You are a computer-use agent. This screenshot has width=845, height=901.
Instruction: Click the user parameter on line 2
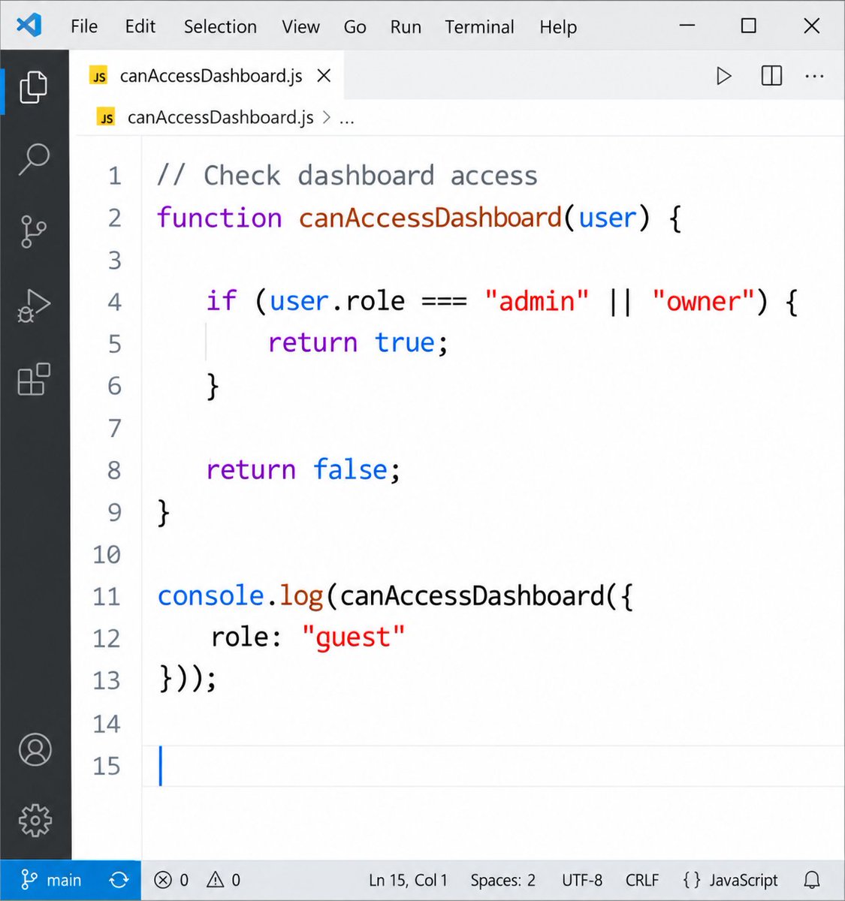tap(608, 218)
